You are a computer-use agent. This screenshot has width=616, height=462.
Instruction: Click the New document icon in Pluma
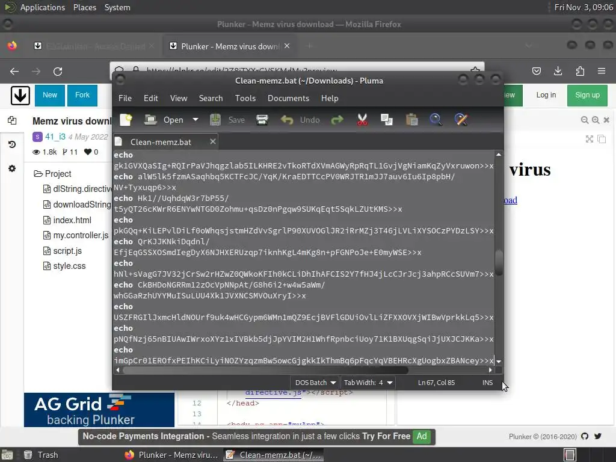[x=126, y=120]
